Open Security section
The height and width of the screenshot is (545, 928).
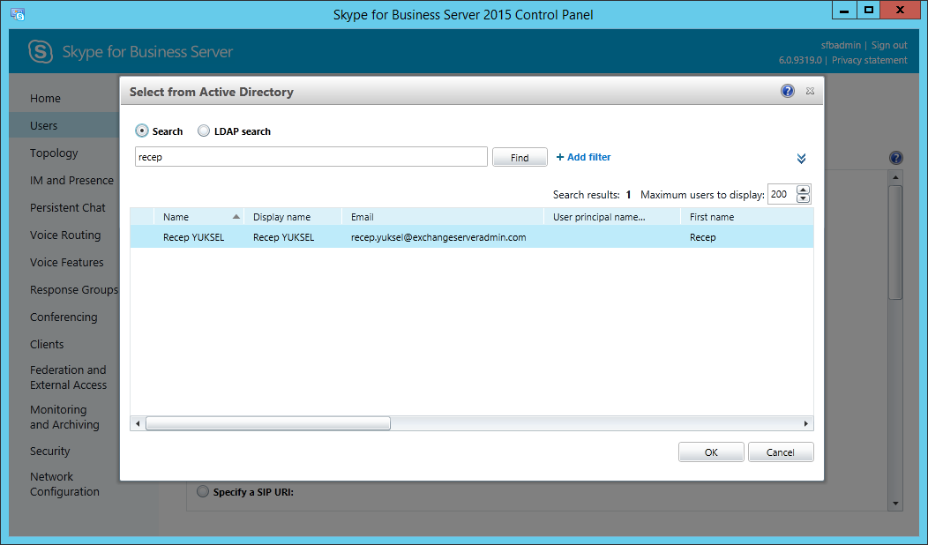click(x=49, y=451)
